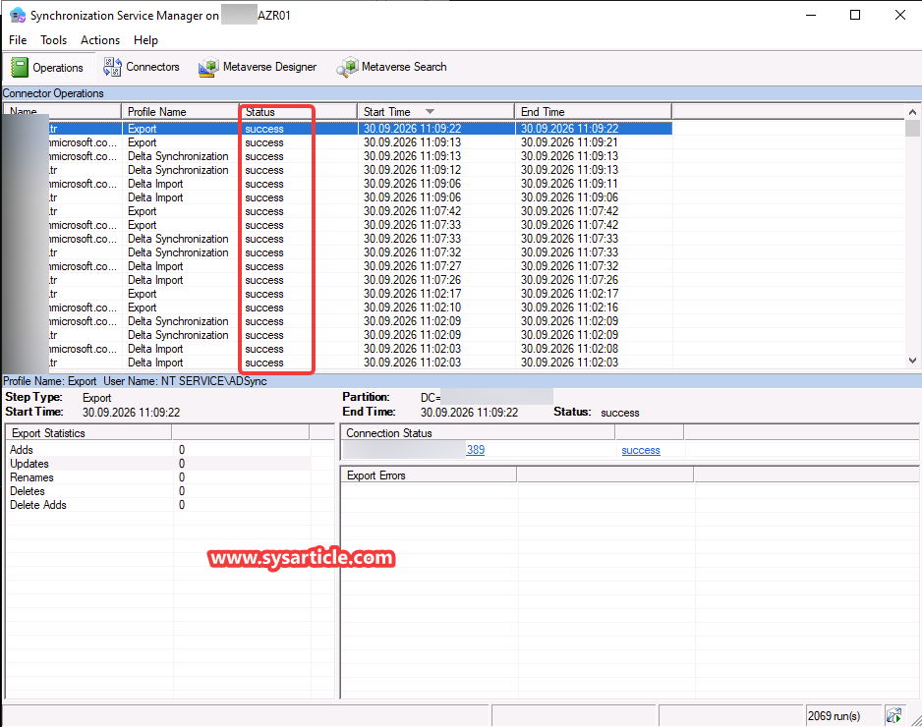922x727 pixels.
Task: Sort by the Name column header
Action: click(62, 111)
